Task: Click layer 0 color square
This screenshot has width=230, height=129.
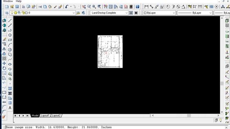Action: tap(26, 13)
